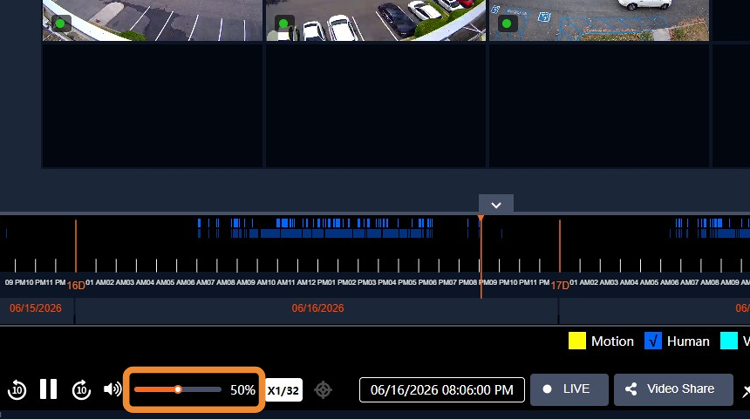Skip forward 10 seconds

point(81,390)
